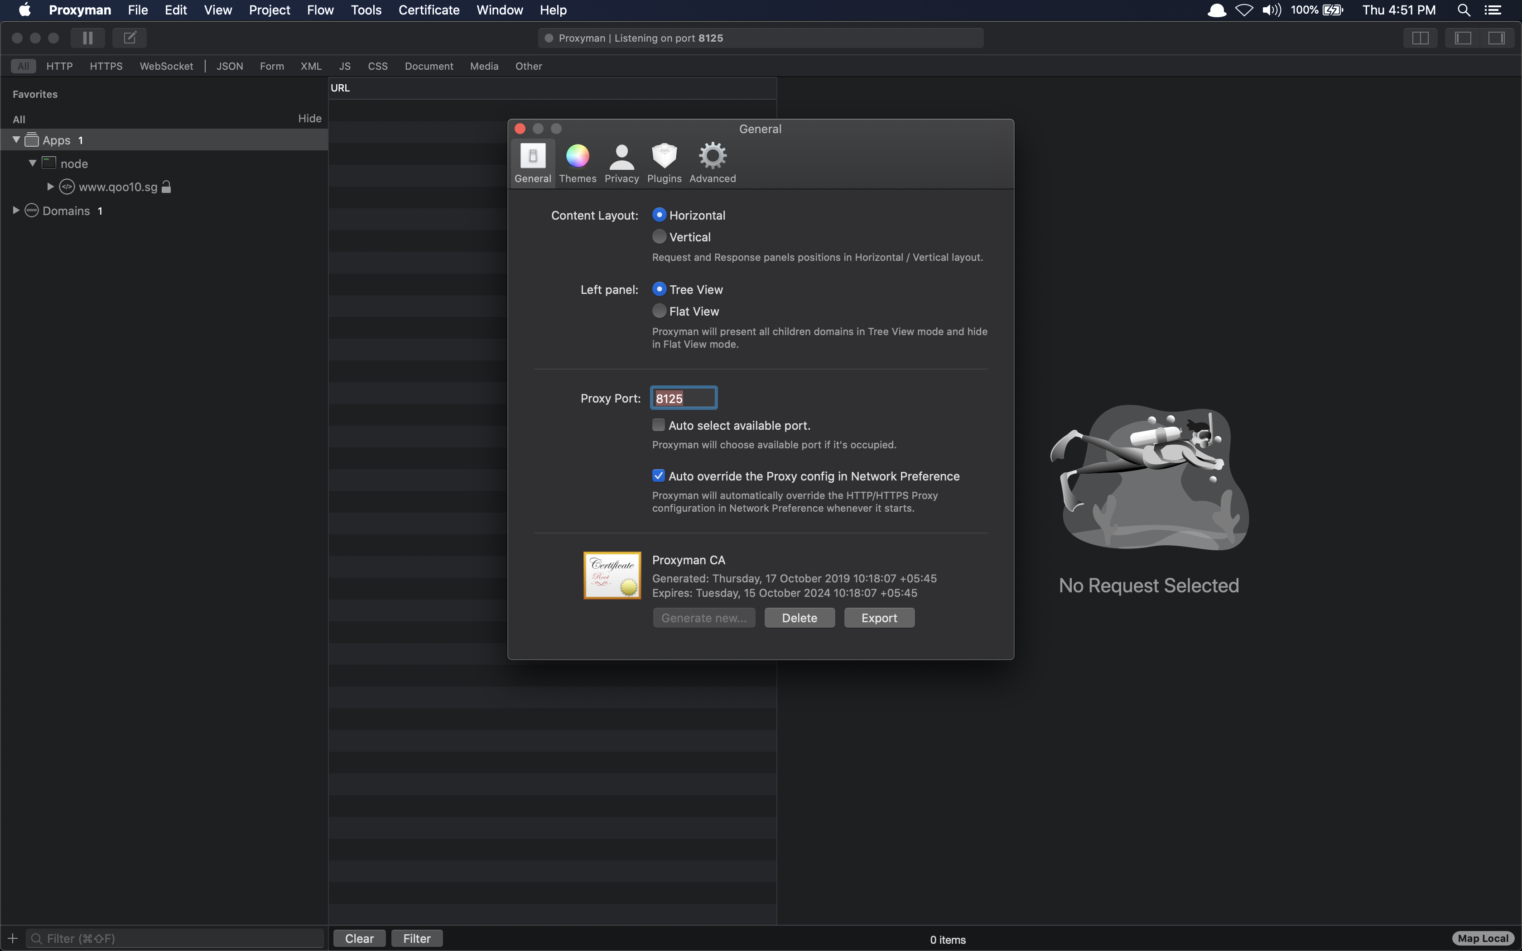Open macOS Spotlight search icon
Screen dimensions: 1522x951
[x=1464, y=10]
